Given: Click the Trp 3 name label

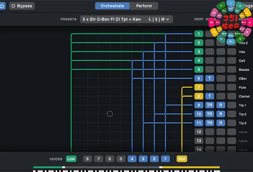Looking at the screenshot, I should (243, 123).
